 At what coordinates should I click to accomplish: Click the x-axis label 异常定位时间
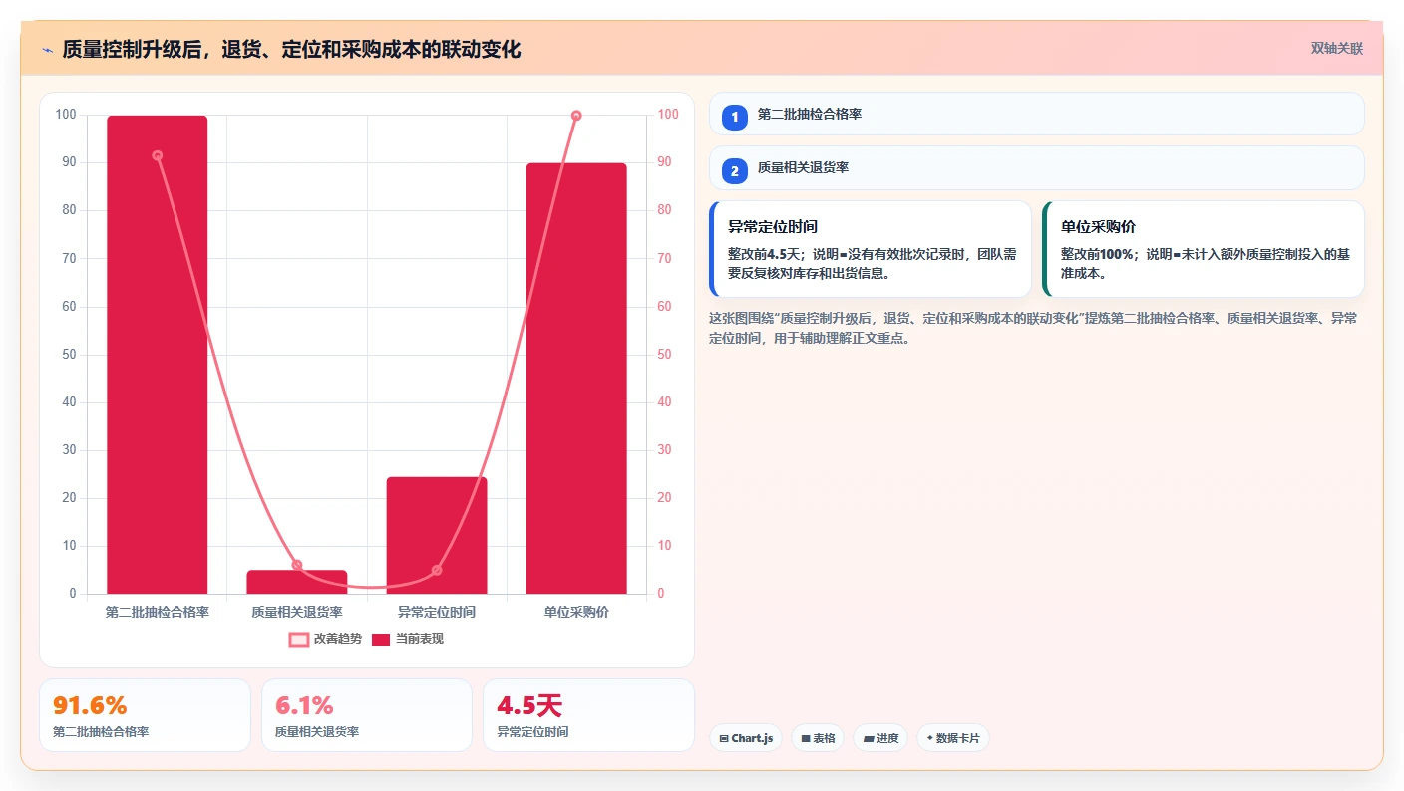(x=437, y=612)
